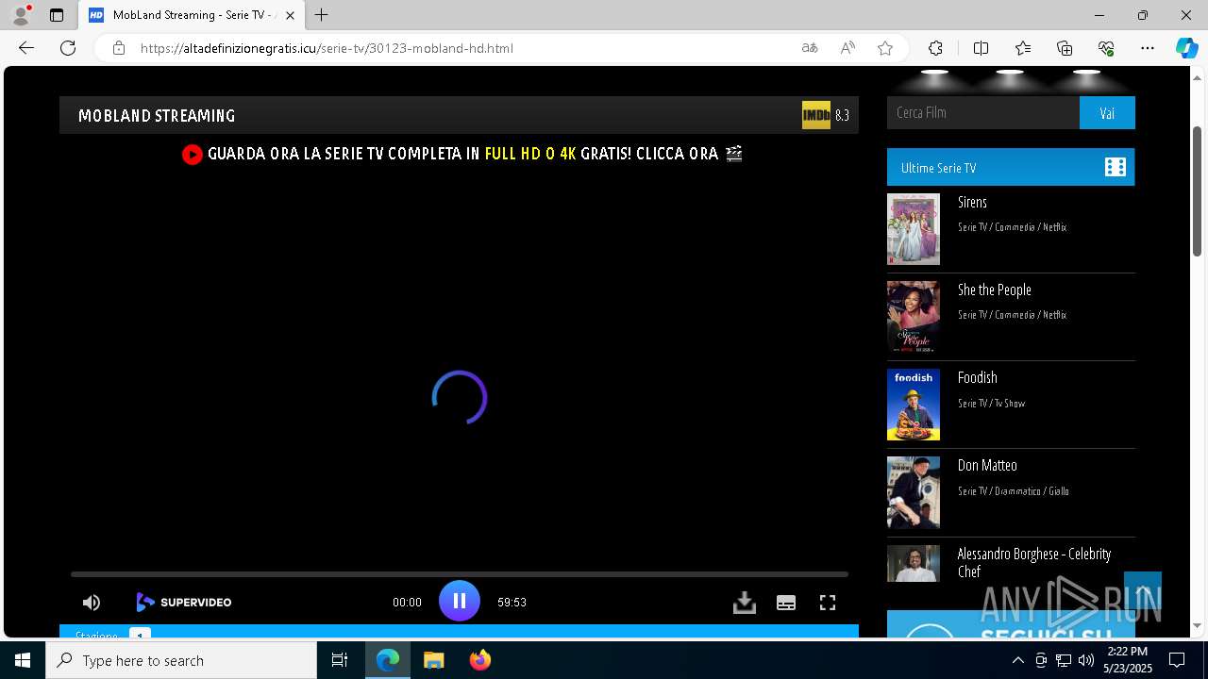This screenshot has width=1208, height=679.
Task: Open Windows Start menu
Action: point(23,660)
